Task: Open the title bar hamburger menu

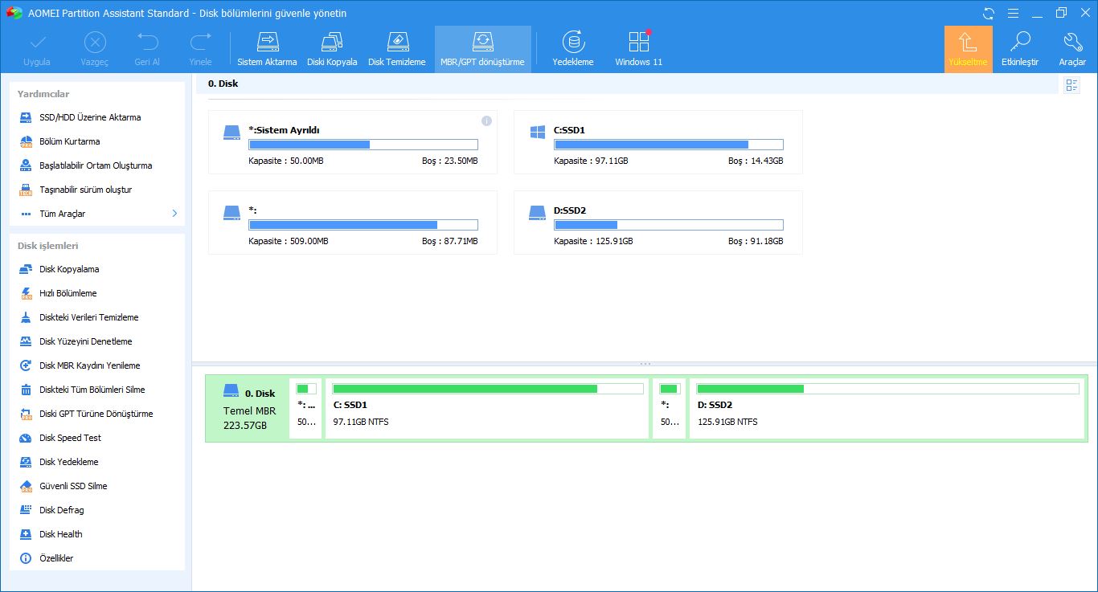Action: tap(1013, 13)
